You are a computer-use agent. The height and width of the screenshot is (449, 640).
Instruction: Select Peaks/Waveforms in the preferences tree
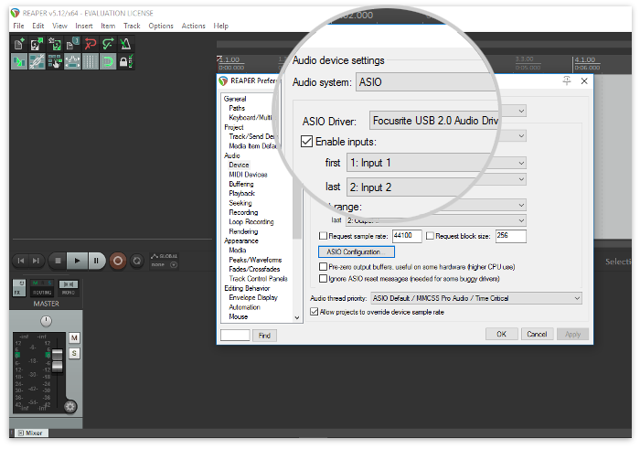[255, 260]
